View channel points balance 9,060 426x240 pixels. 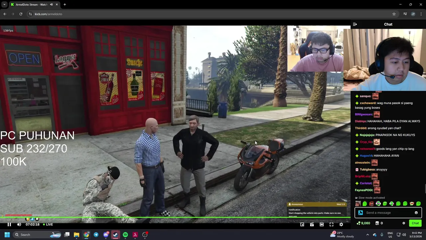[363, 223]
